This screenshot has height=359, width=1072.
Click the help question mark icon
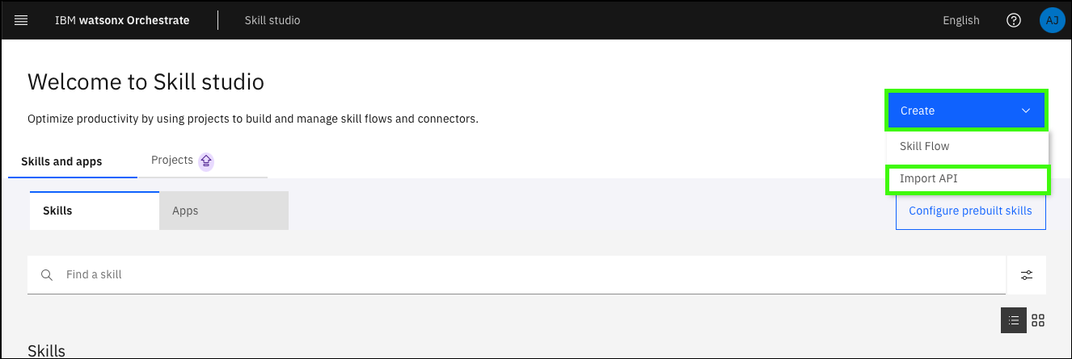click(1014, 20)
